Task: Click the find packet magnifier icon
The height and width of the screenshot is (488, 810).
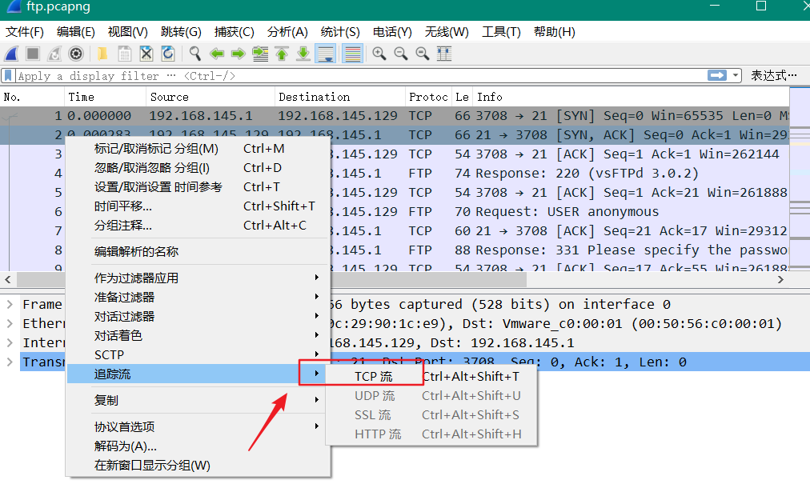Action: tap(194, 54)
